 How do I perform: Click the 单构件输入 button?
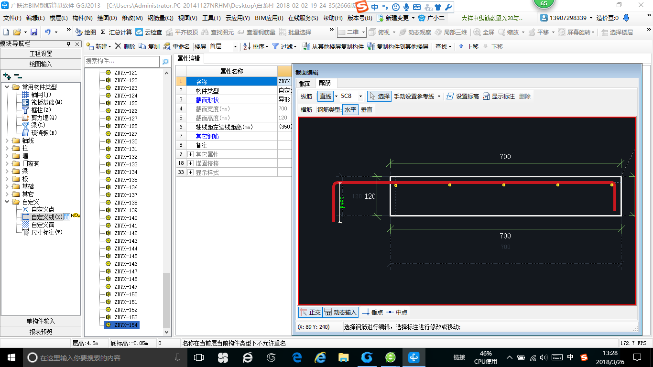(x=41, y=321)
